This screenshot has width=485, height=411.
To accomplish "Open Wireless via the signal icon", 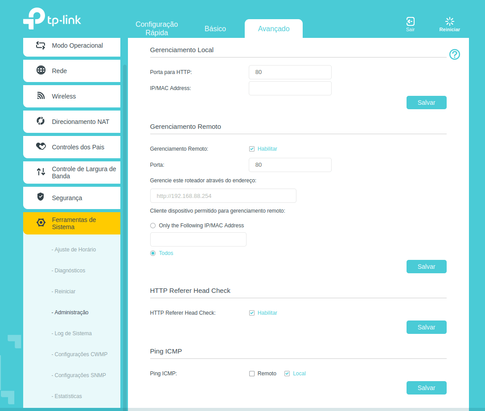I will pos(41,96).
